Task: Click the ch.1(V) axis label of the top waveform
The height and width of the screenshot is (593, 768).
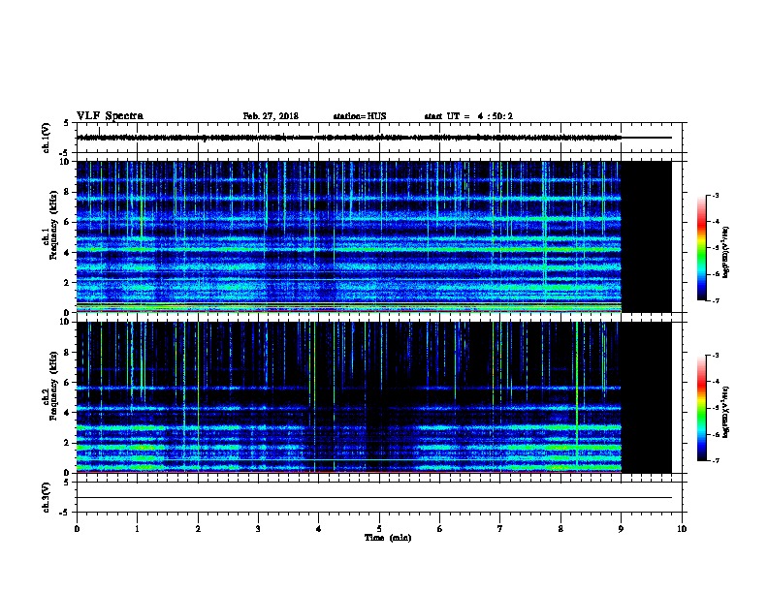Action: pos(46,138)
